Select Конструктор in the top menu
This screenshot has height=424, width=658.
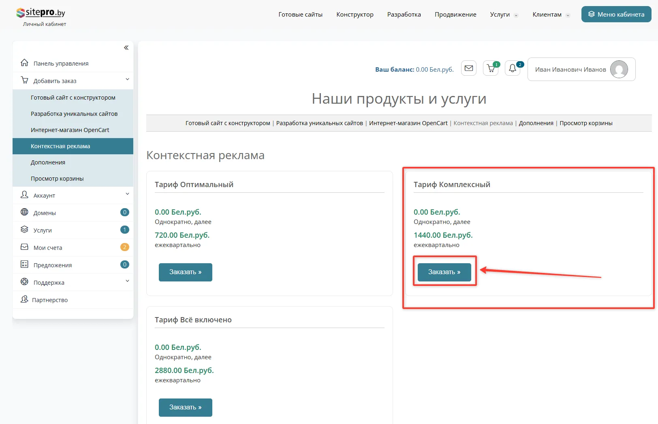(x=355, y=15)
